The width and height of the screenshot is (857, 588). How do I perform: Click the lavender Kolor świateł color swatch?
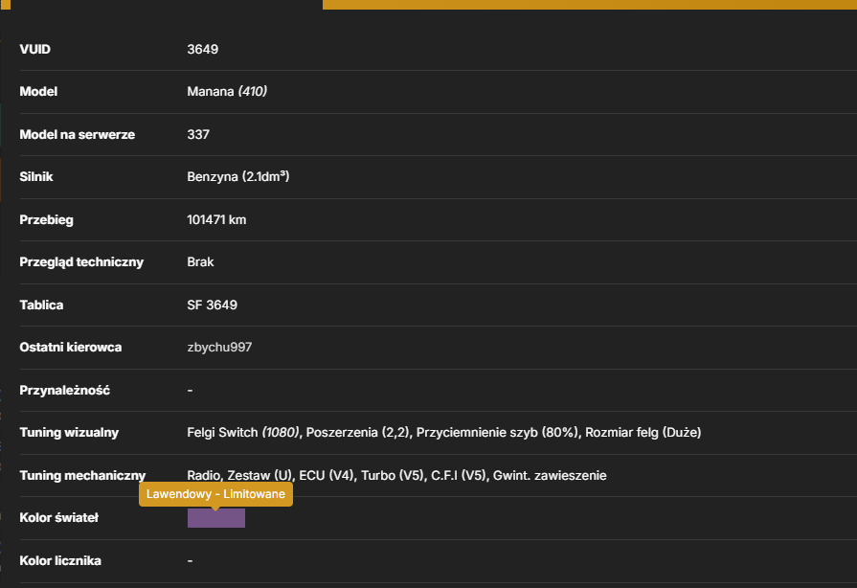tap(215, 518)
